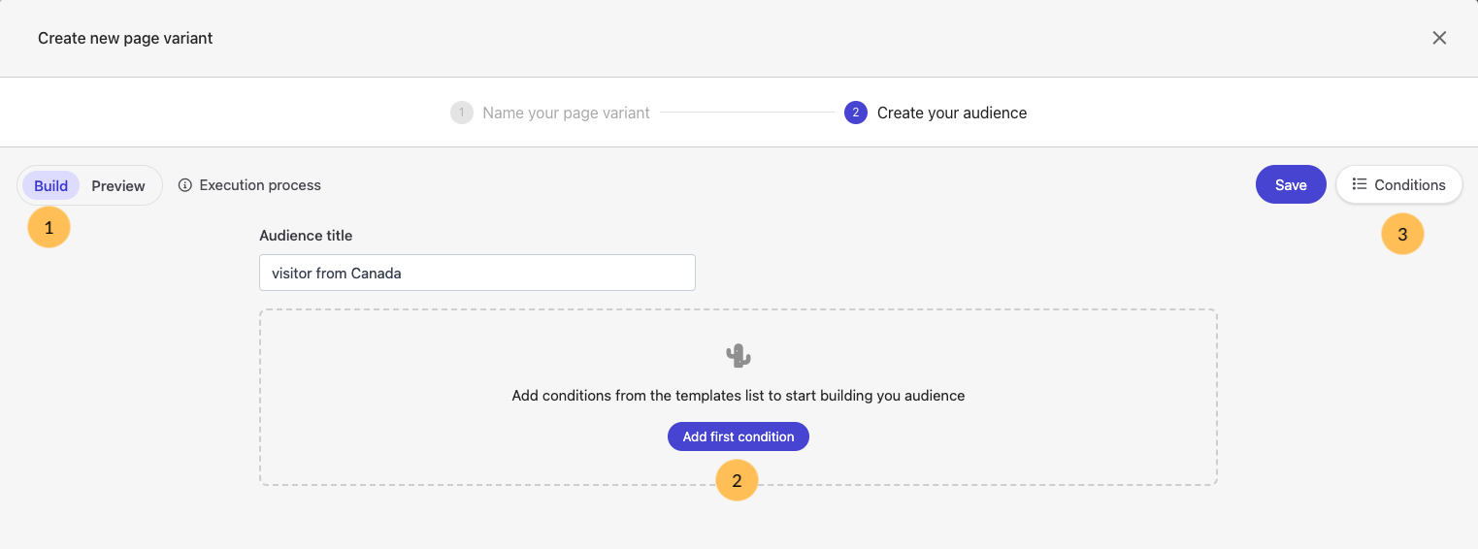
Task: Close the Create new page variant dialog
Action: pyautogui.click(x=1439, y=38)
